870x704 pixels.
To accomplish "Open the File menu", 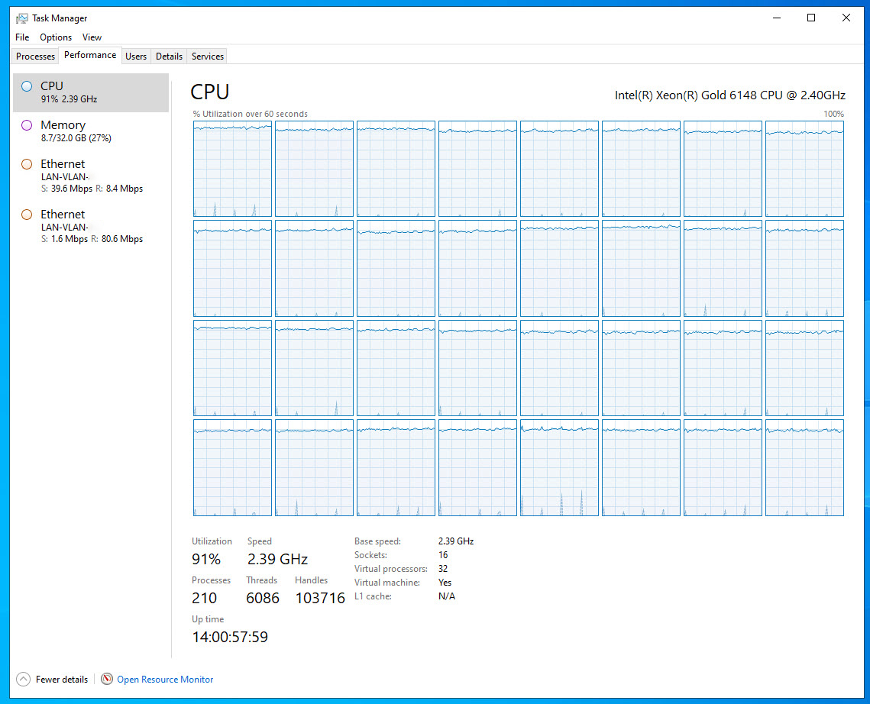I will [x=22, y=37].
